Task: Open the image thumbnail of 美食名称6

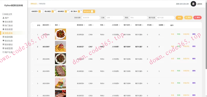Action: pos(61,59)
